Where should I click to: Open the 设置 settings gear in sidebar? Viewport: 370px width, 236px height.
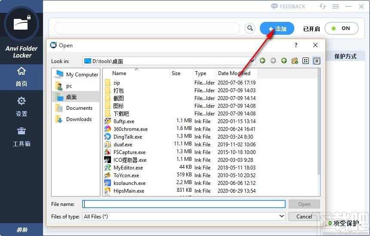tap(22, 106)
